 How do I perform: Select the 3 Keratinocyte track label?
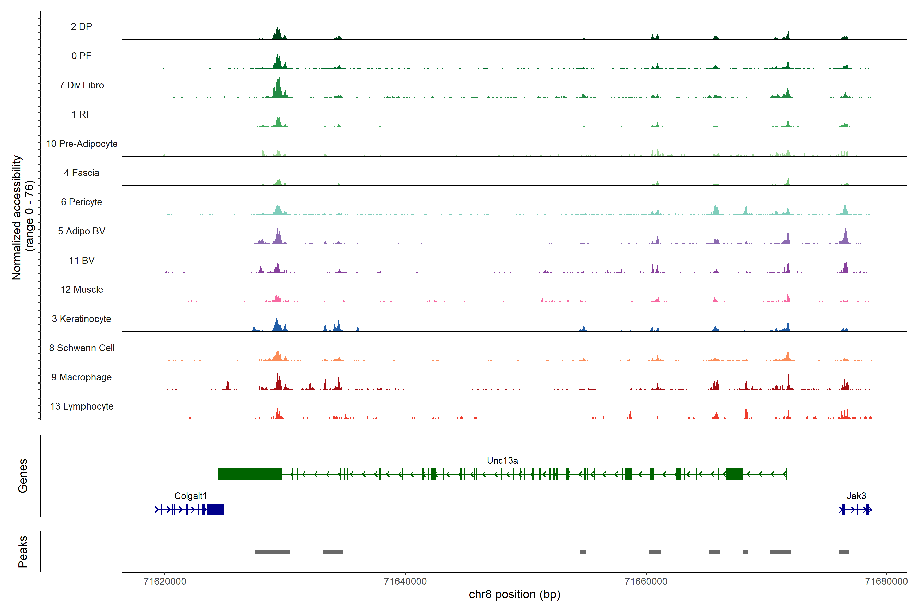82,319
